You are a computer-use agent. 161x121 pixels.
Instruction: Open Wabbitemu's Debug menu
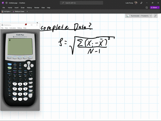tap(19, 28)
